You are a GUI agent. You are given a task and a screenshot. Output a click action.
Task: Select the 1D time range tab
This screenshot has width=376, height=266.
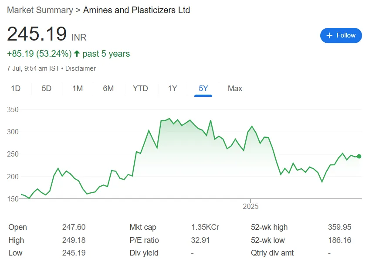(x=16, y=89)
